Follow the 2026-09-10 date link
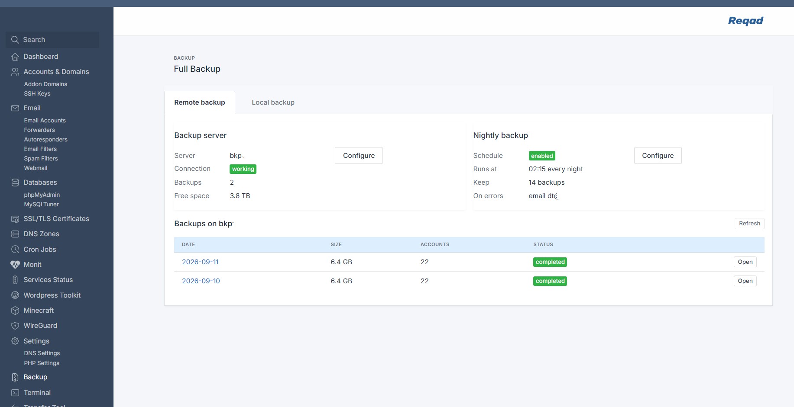794x407 pixels. (201, 281)
